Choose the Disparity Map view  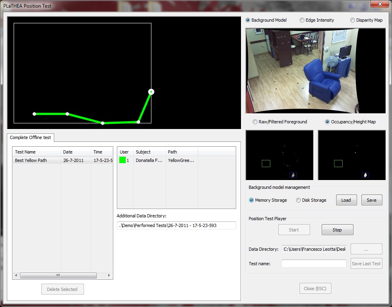353,20
